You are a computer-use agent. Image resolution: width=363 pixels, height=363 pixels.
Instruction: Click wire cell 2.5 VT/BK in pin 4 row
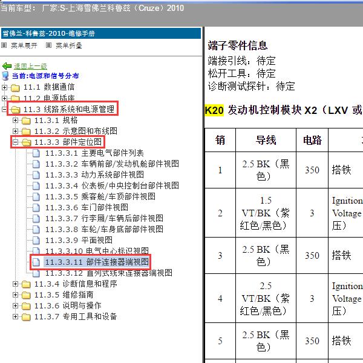click(x=266, y=298)
